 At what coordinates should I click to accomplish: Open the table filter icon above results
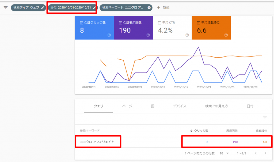click(x=265, y=118)
